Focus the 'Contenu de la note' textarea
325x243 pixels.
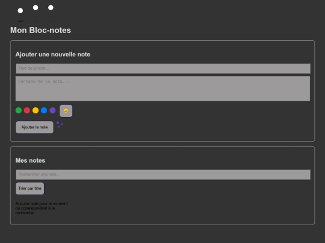tap(163, 89)
